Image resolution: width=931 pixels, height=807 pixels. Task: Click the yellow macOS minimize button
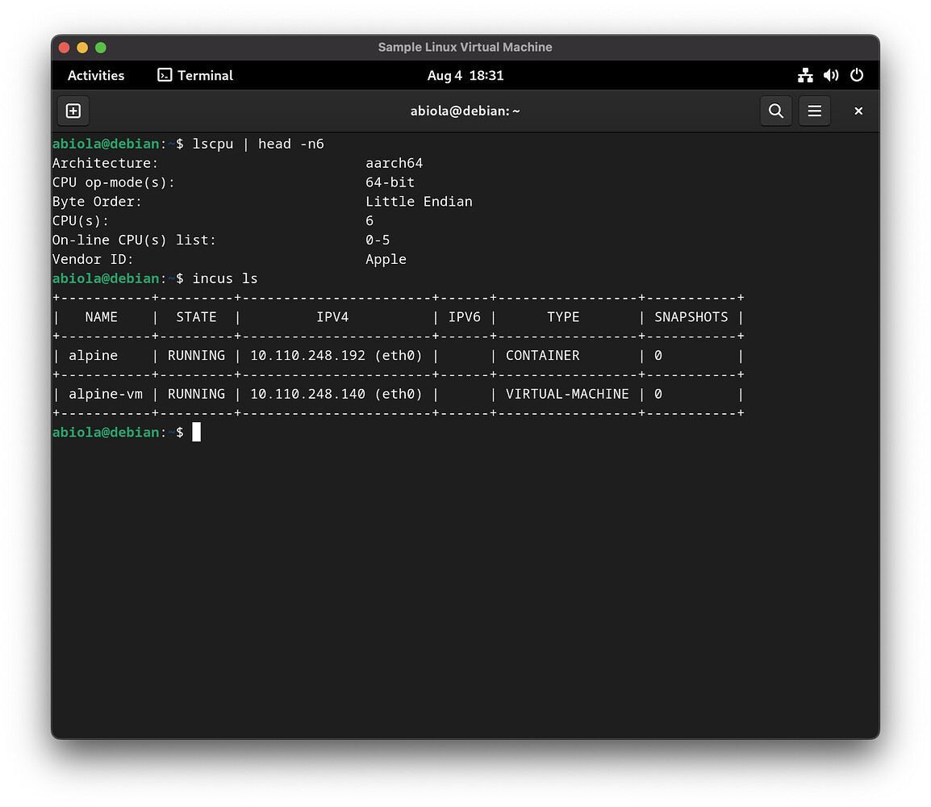(82, 48)
